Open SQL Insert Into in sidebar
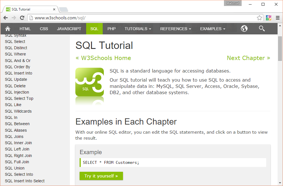This screenshot has height=186, width=283. (19, 73)
